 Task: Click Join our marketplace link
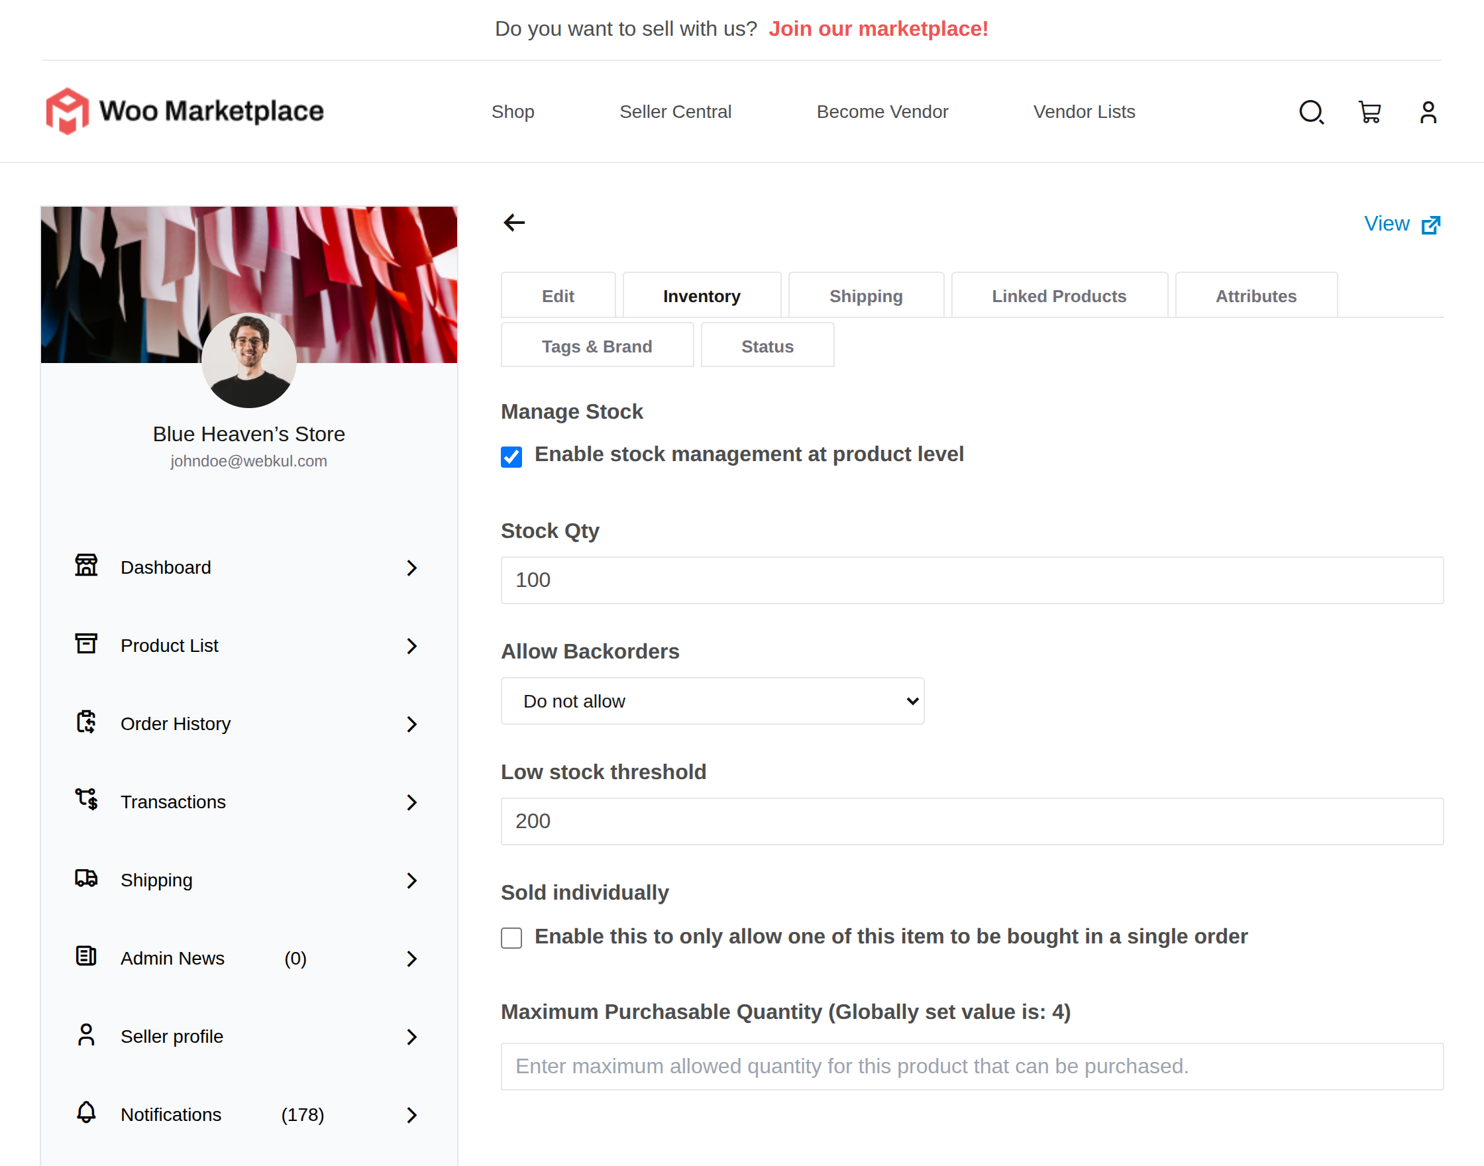(x=878, y=28)
